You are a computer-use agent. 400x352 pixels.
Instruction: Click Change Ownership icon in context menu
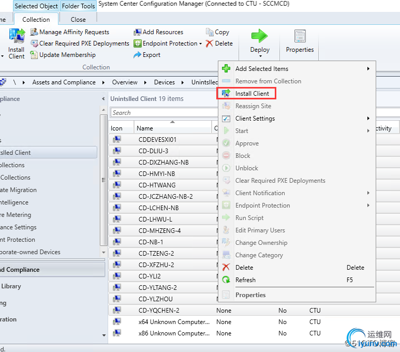click(x=226, y=242)
